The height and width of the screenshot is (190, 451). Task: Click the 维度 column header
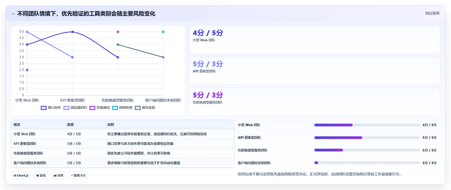coord(17,125)
